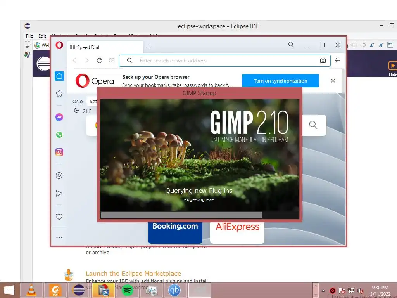Click Turn on synchronization button
Screen dimensions: 397x298
coord(280,81)
